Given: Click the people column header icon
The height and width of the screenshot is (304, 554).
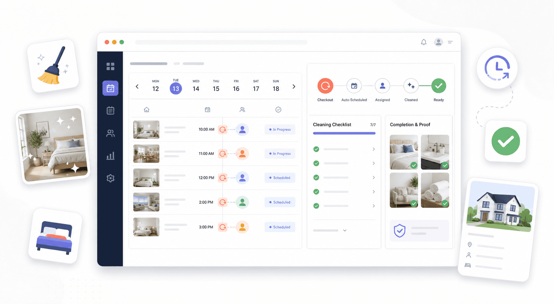Looking at the screenshot, I should (x=242, y=110).
